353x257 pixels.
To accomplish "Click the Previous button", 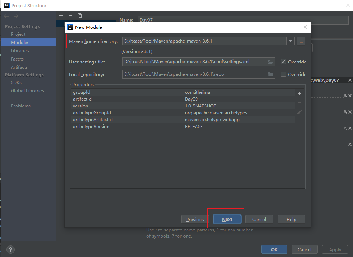I will coord(195,219).
